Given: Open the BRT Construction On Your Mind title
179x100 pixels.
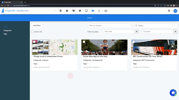Looking at the screenshot, I should (x=148, y=56).
